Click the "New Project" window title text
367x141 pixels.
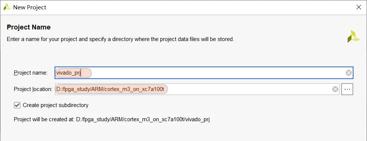[29, 7]
